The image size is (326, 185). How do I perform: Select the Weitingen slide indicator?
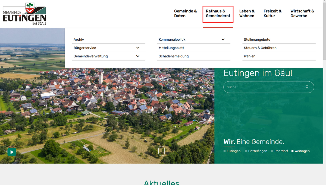click(x=300, y=151)
